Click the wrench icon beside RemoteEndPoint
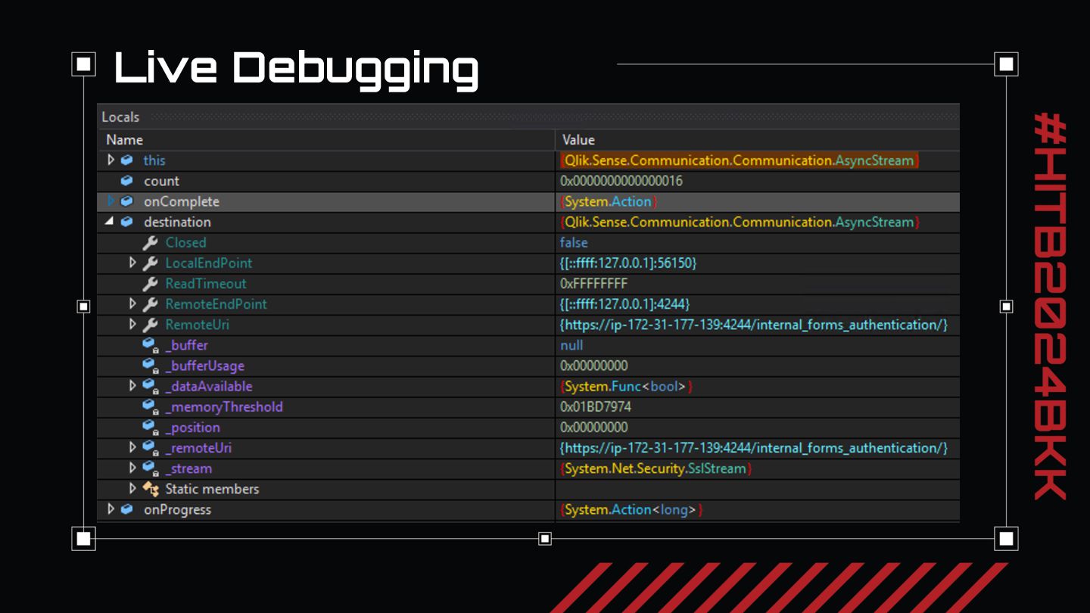 pyautogui.click(x=150, y=303)
